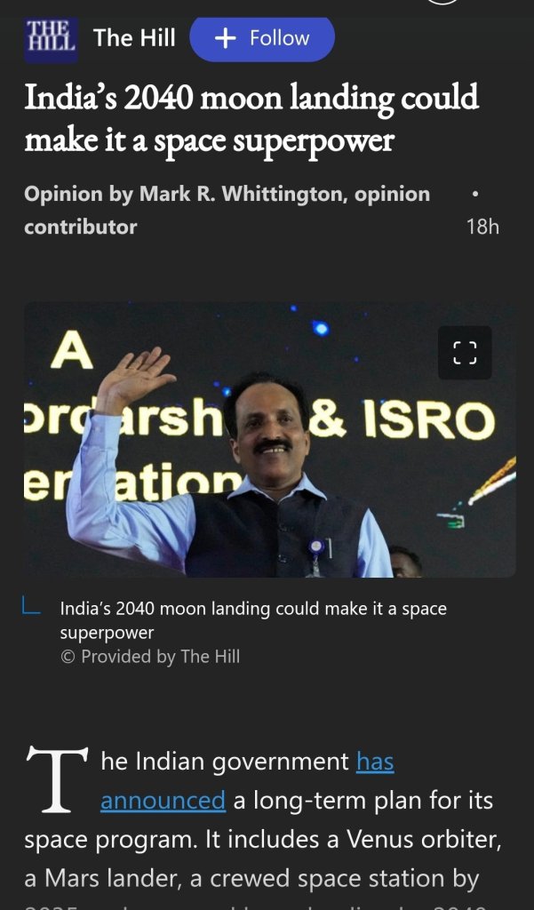The image size is (534, 910).
Task: Open the "has announced" hyperlink
Action: (163, 800)
